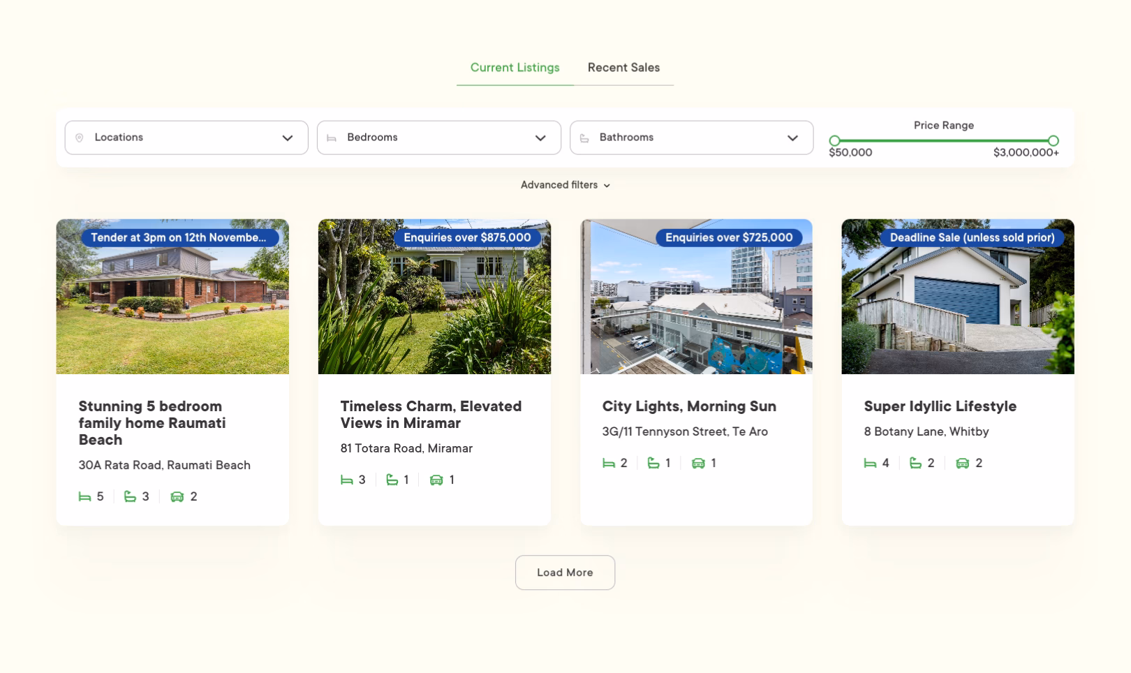The width and height of the screenshot is (1131, 673).
Task: Click the bed icon in Bedrooms filter
Action: (332, 138)
